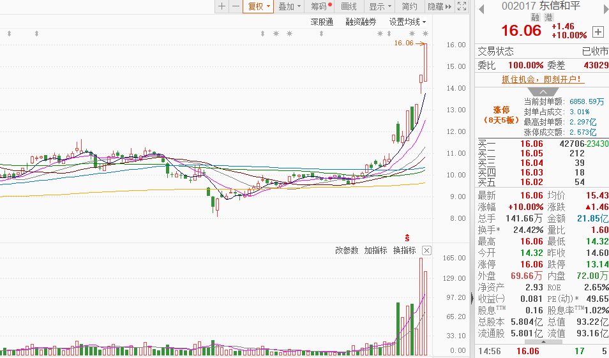The width and height of the screenshot is (609, 358).
Task: Click the 换手 24.42% value
Action: click(528, 230)
